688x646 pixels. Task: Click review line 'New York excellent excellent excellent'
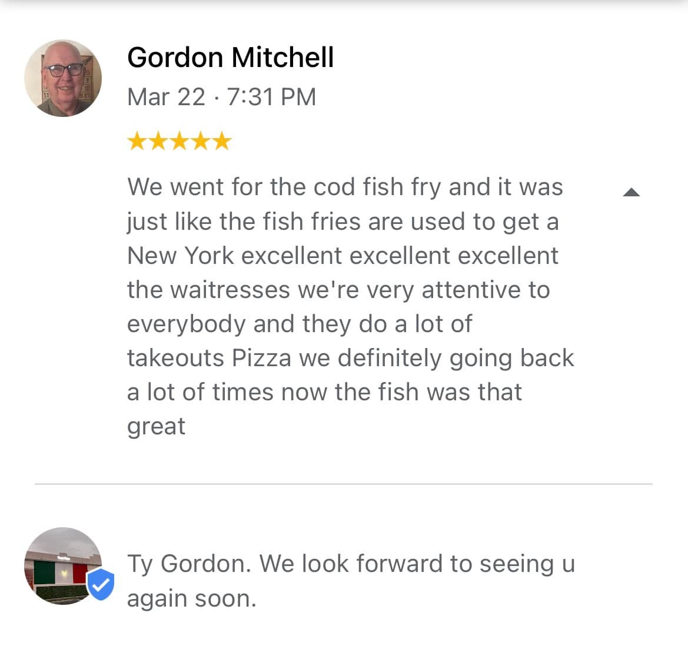click(343, 256)
